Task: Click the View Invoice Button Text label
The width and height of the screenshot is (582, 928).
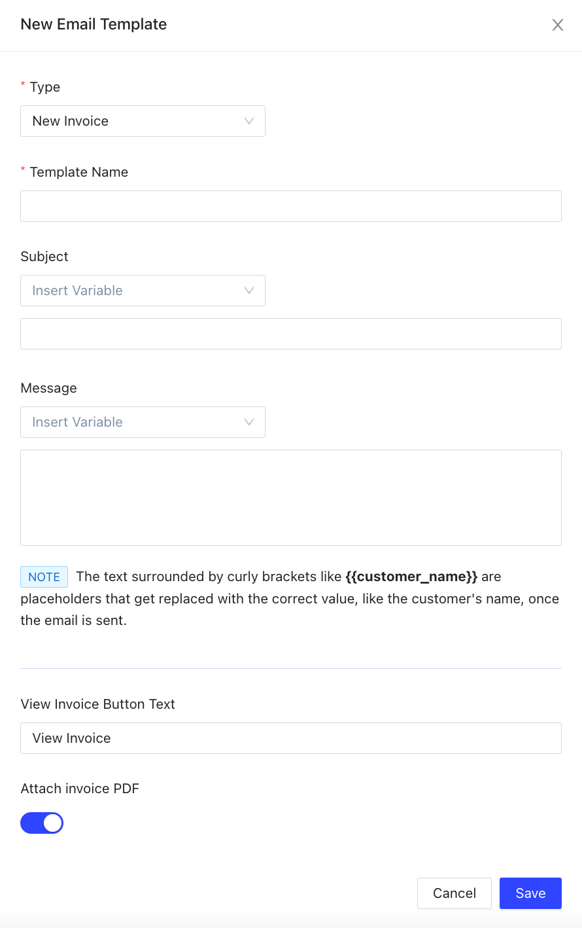Action: (98, 704)
